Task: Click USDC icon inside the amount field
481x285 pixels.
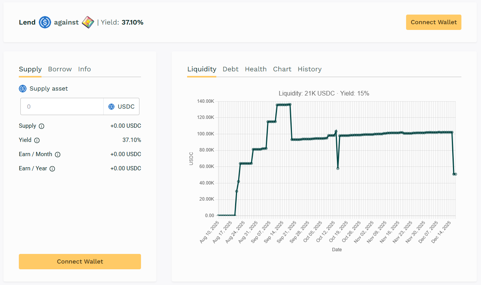Action: [x=111, y=107]
